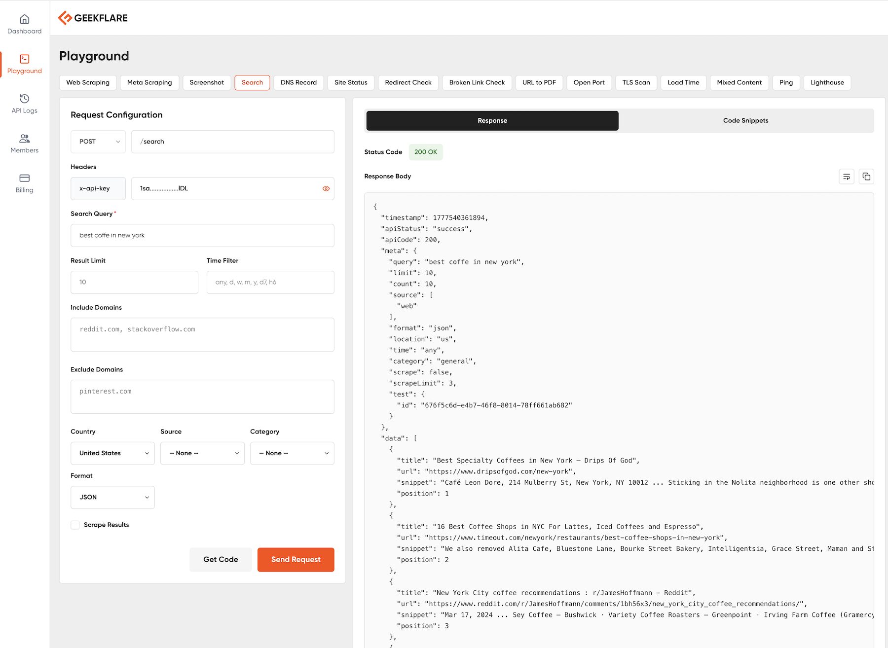Focus the Time Filter input field
888x648 pixels.
pyautogui.click(x=270, y=282)
